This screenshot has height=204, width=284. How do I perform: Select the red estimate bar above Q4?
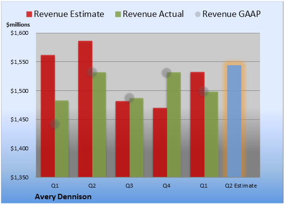160,143
